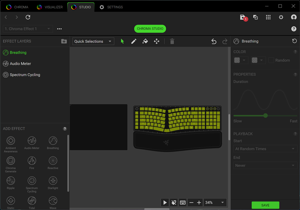Image resolution: width=300 pixels, height=210 pixels.
Task: Open Chroma Effect 1 profile dropdown
Action: [x=28, y=29]
